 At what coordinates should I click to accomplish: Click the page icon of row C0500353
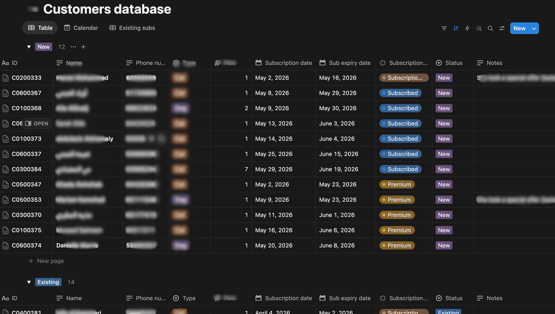5,199
